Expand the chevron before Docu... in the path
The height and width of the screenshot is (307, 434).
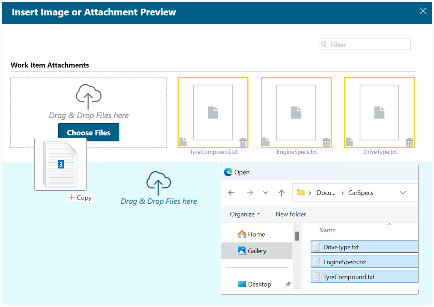(310, 192)
